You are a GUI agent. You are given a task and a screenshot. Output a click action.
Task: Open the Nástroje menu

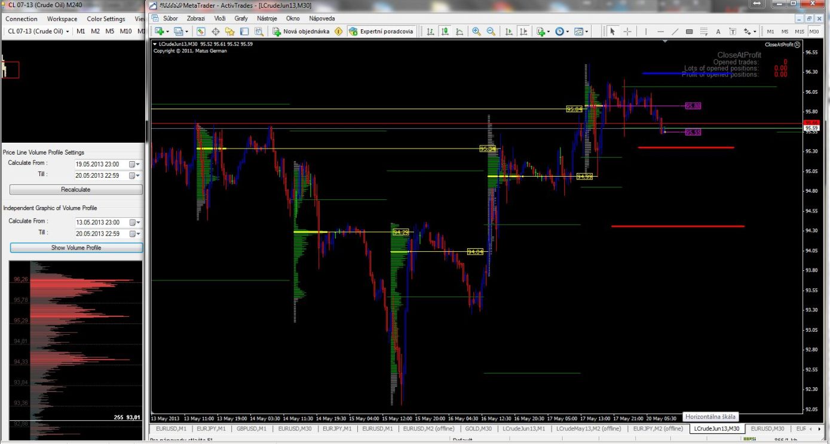click(x=267, y=18)
